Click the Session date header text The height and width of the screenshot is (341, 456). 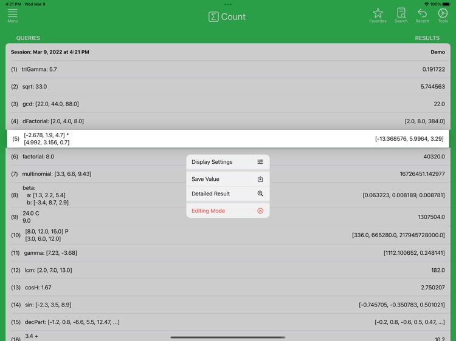click(50, 52)
